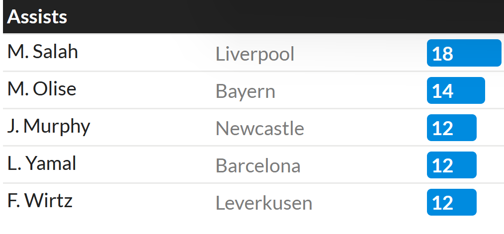Select J. Murphy in the list

(x=49, y=127)
